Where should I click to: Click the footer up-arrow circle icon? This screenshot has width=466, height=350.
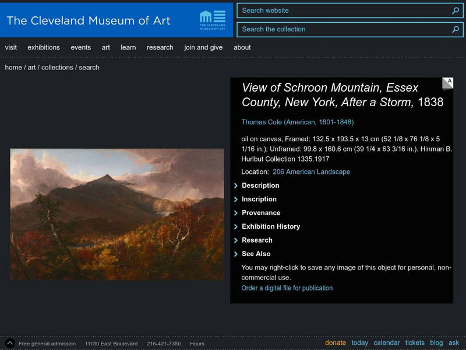(9, 343)
